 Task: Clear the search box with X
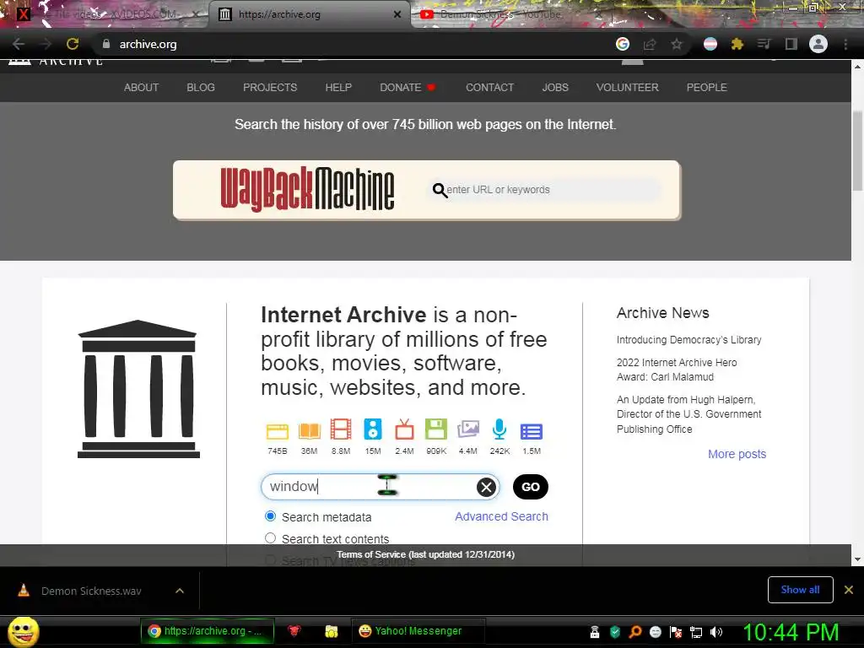486,487
